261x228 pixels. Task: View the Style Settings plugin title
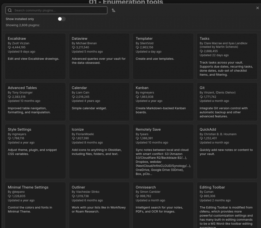19,129
